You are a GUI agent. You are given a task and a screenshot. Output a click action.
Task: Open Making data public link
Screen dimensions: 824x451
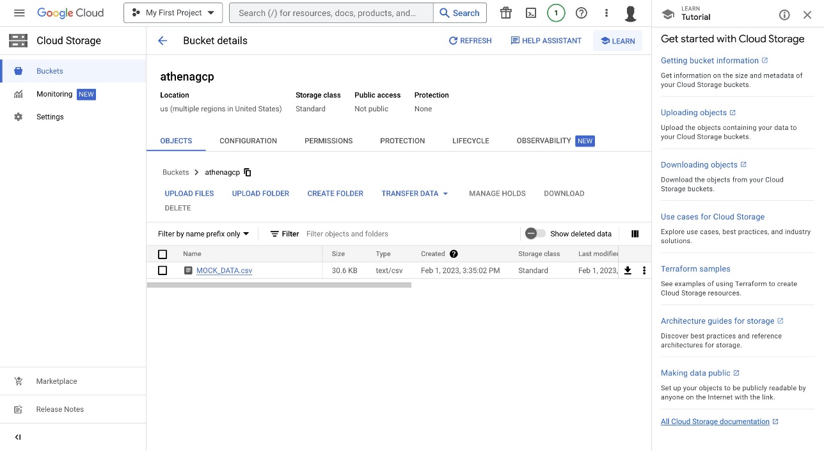pos(700,373)
